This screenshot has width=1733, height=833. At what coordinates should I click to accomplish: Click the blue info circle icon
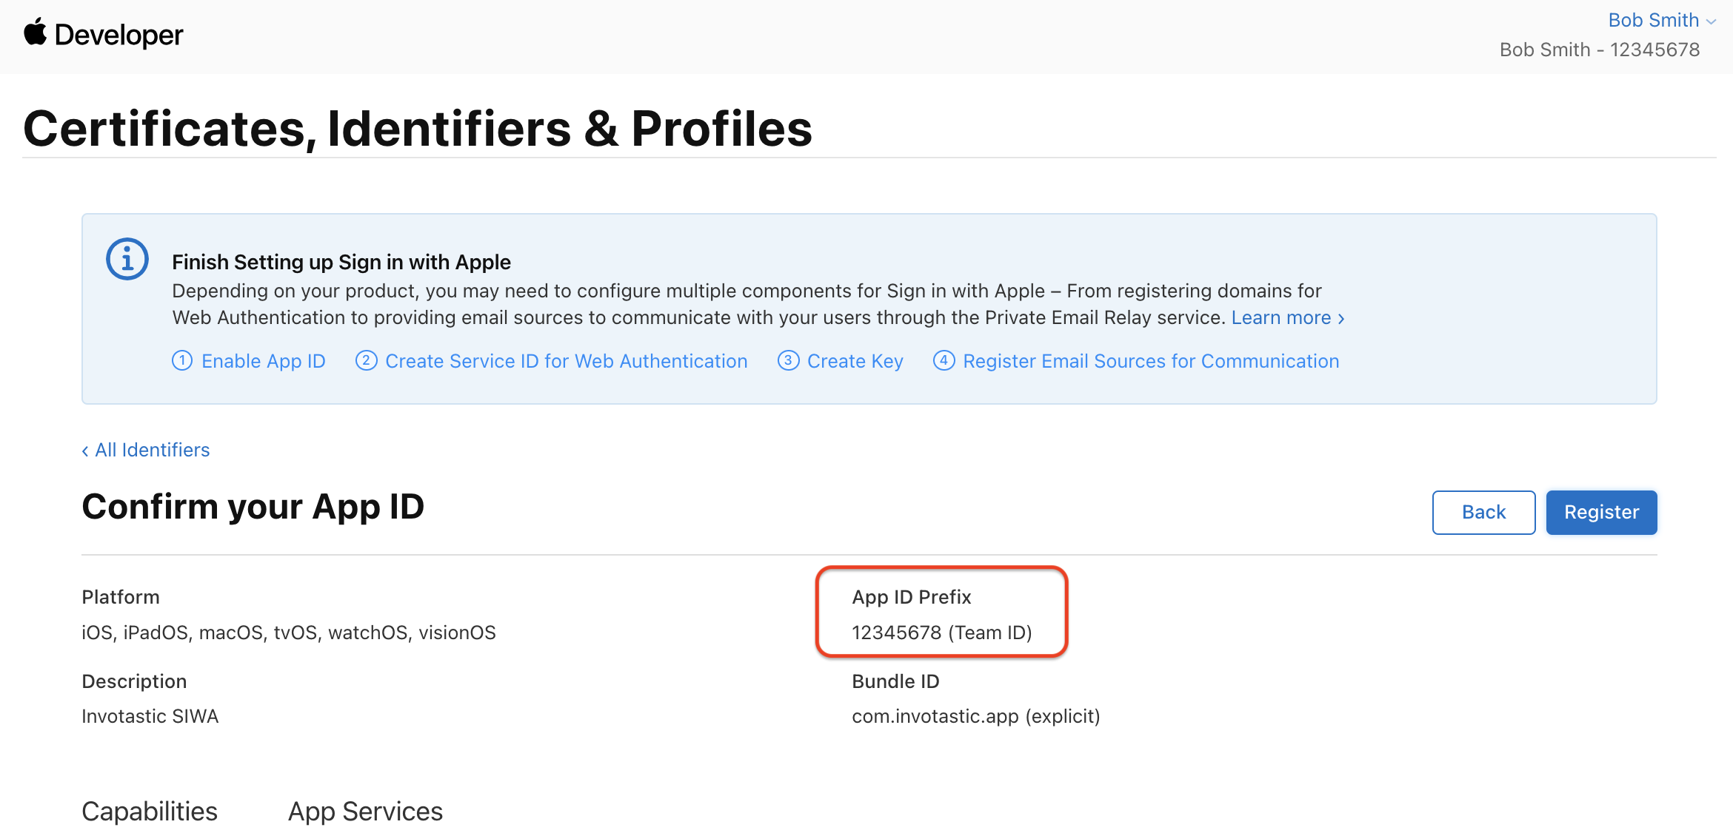tap(127, 259)
